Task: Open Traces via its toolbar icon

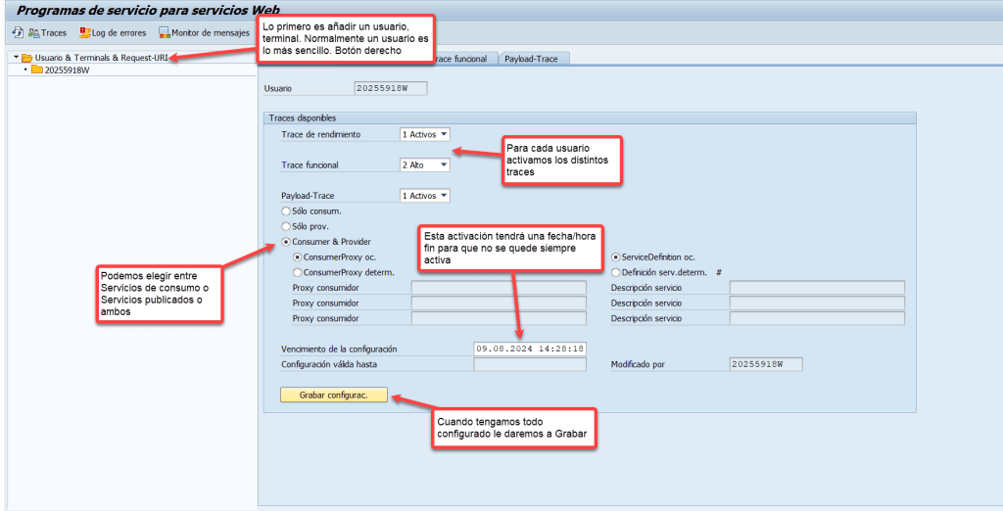Action: 34,33
